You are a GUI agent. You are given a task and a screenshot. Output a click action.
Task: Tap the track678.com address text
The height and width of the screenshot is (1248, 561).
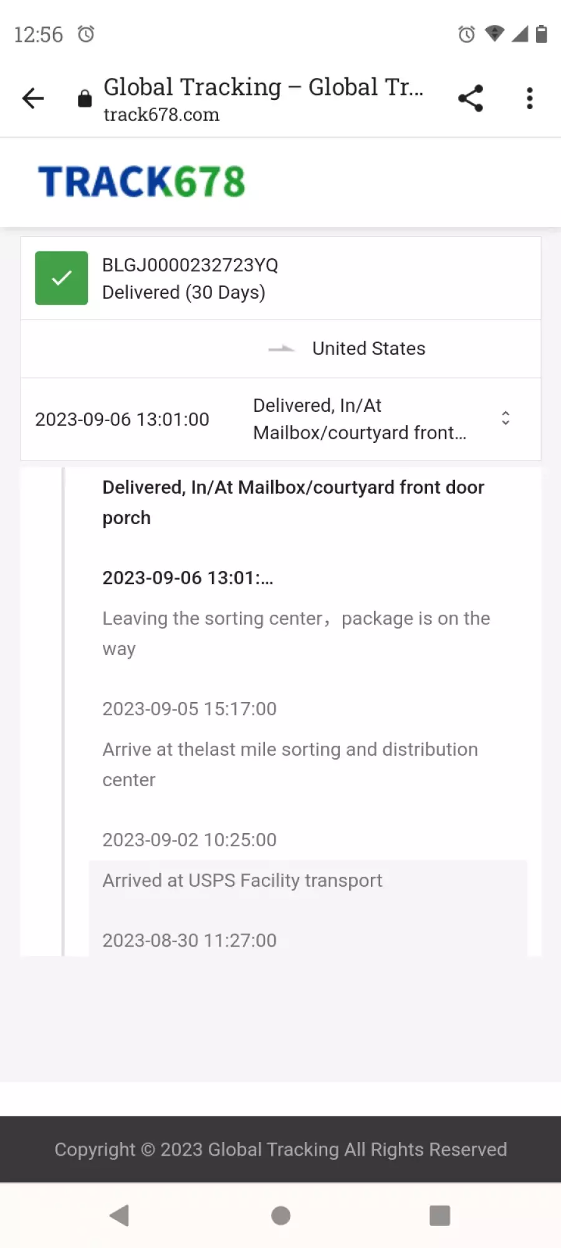pos(161,115)
